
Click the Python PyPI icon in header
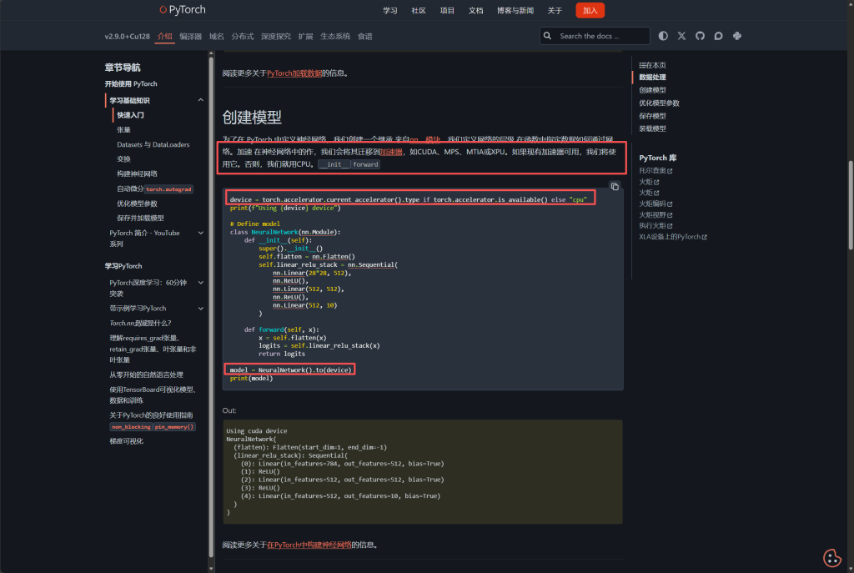737,36
